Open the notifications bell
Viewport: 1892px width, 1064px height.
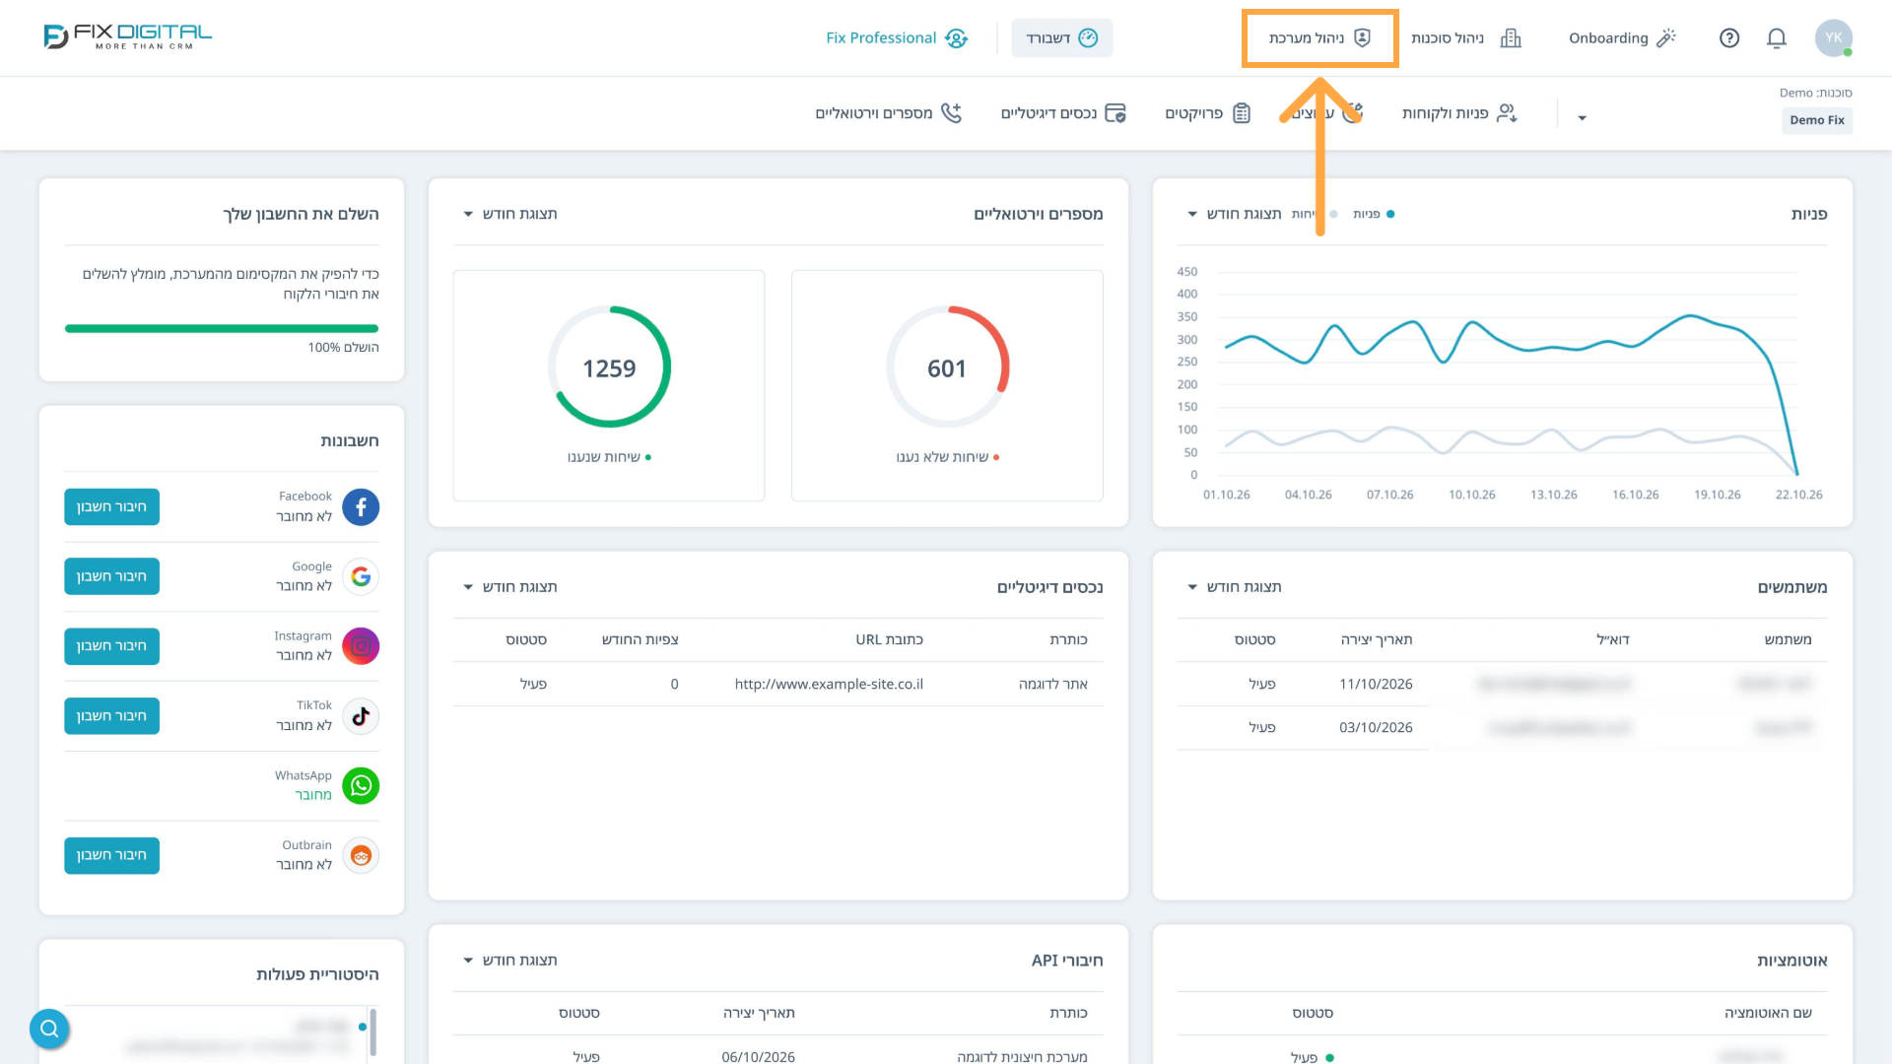[x=1777, y=37]
